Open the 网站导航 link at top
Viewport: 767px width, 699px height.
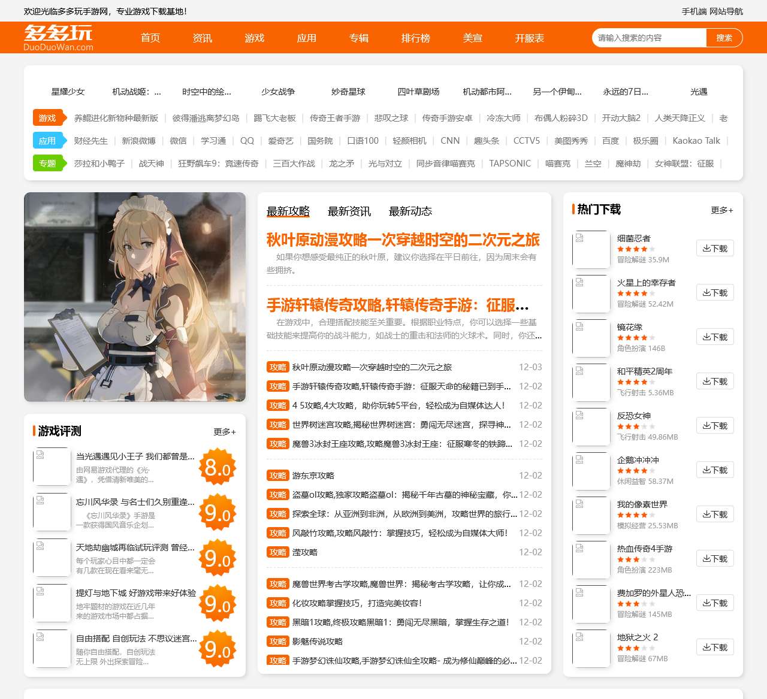[x=726, y=11]
